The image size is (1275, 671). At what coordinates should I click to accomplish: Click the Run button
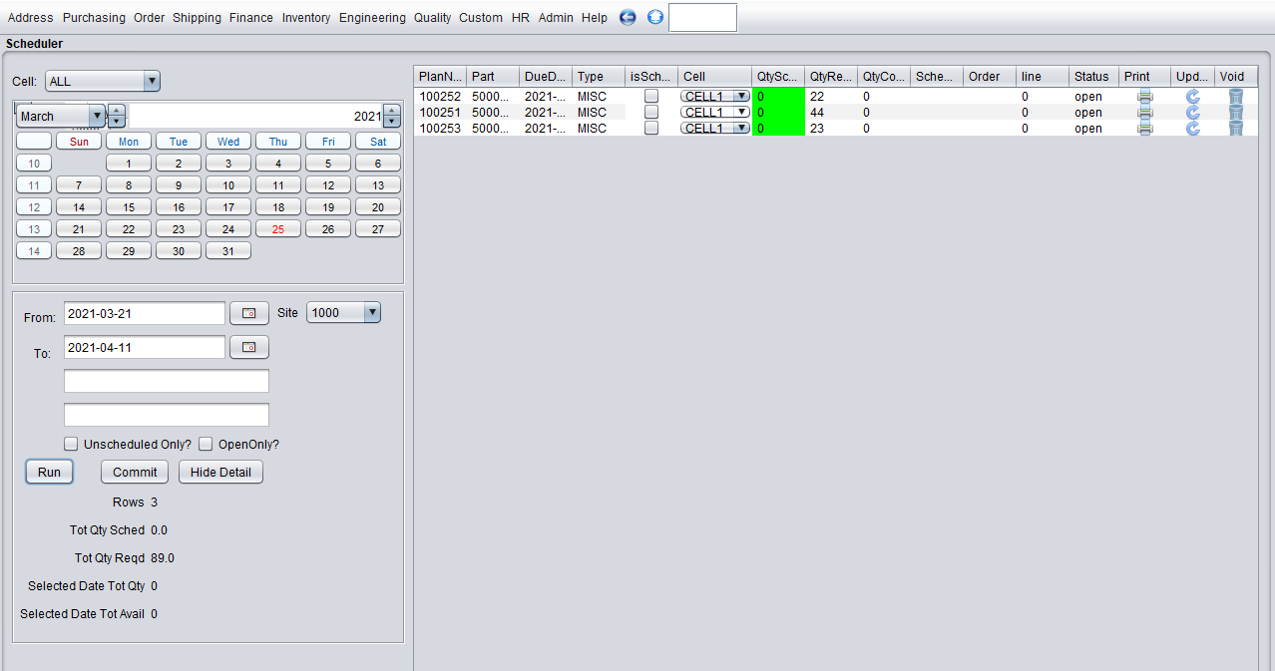click(x=49, y=473)
